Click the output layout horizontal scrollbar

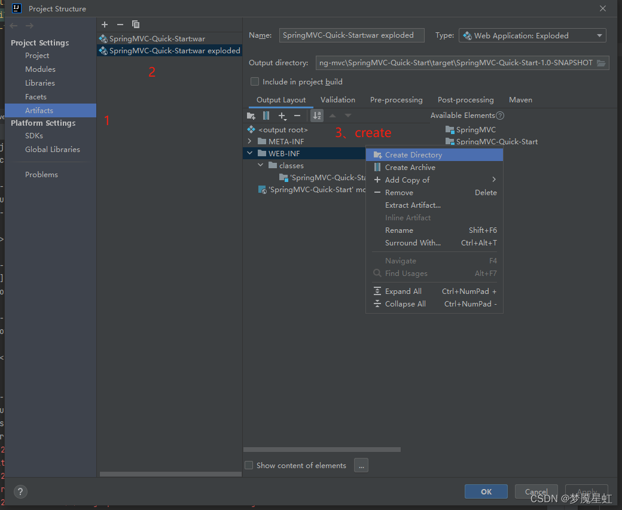(x=322, y=450)
